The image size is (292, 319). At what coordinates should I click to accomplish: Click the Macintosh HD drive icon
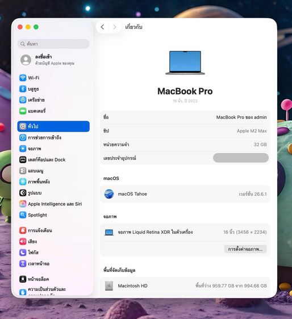click(109, 286)
